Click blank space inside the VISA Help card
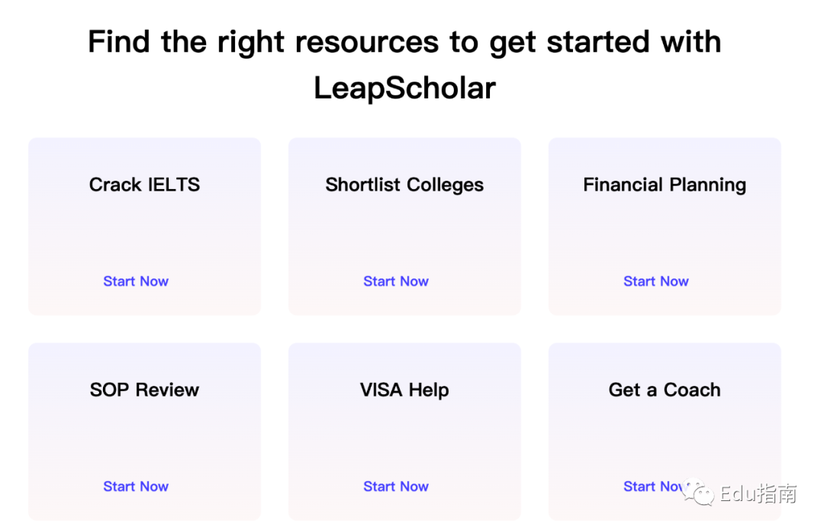The image size is (824, 530). (x=404, y=438)
